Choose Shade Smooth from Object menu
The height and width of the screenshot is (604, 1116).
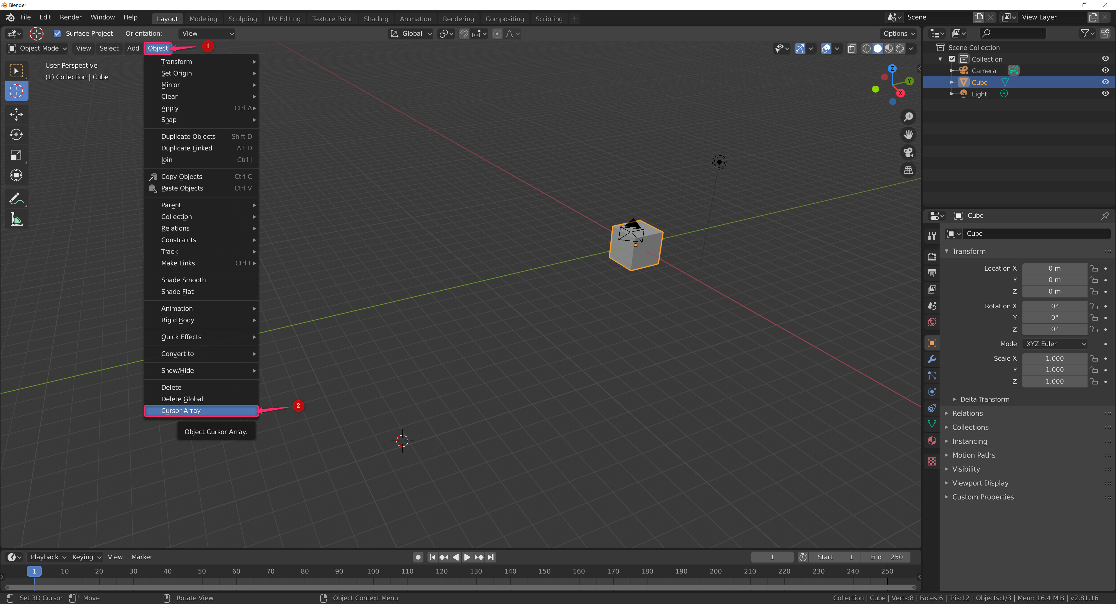pos(201,280)
